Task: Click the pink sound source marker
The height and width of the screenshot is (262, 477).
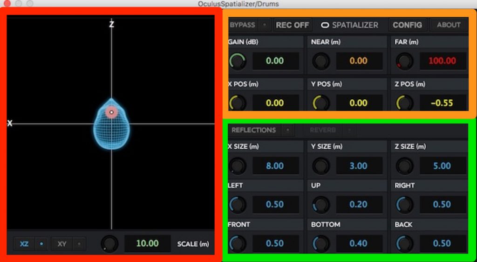Action: [x=111, y=112]
